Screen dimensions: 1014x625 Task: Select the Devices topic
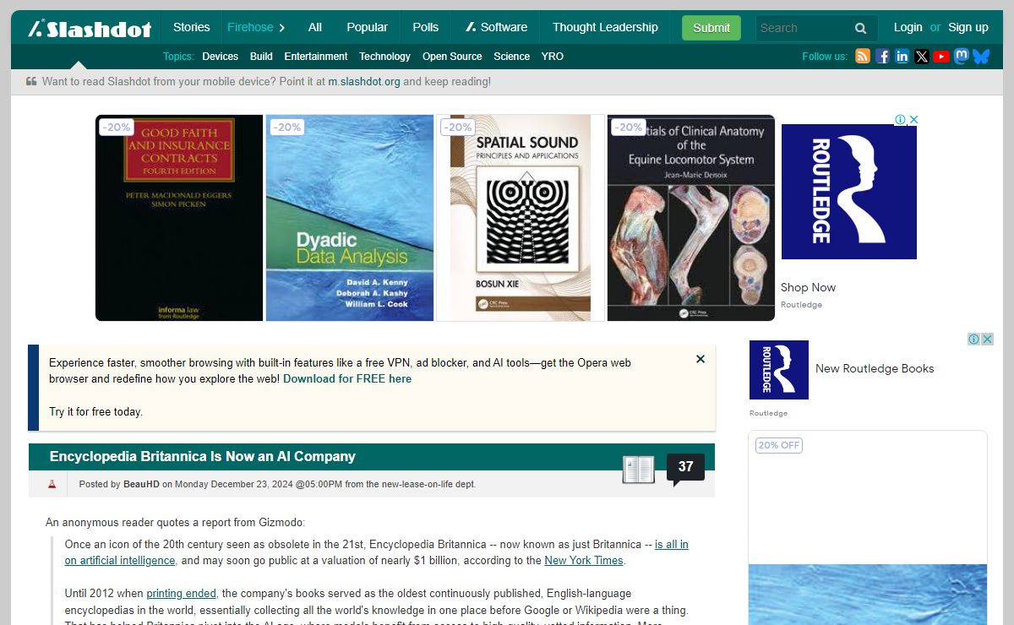pyautogui.click(x=220, y=57)
